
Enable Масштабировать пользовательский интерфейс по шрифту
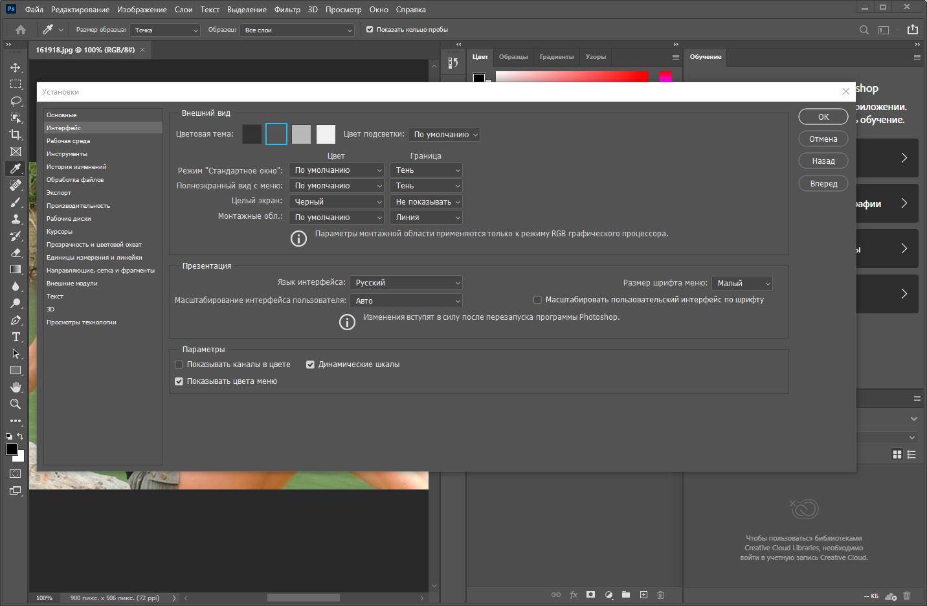pyautogui.click(x=537, y=300)
